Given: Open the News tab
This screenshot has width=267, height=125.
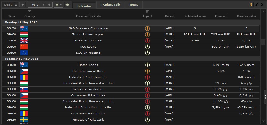Looking at the screenshot, I should coord(134,5).
